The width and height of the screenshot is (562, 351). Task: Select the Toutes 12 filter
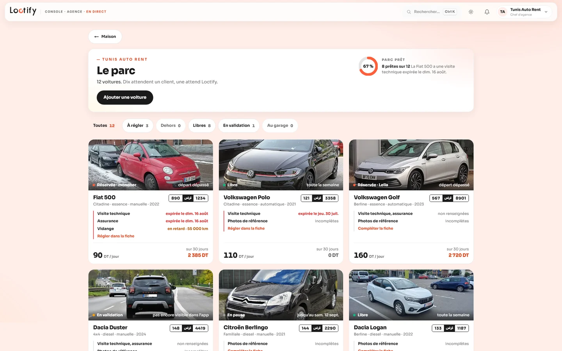click(104, 126)
